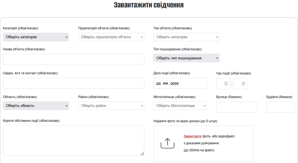Select the Тип пошкодження dropdown
The width and height of the screenshot is (298, 163).
[186, 58]
